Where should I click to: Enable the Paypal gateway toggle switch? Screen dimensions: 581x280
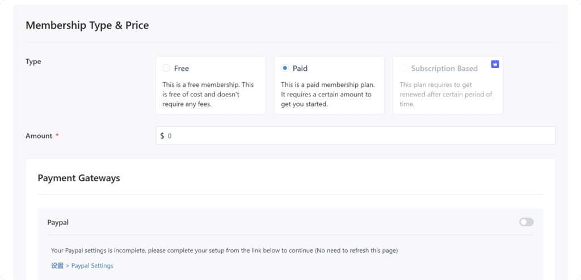click(x=526, y=222)
